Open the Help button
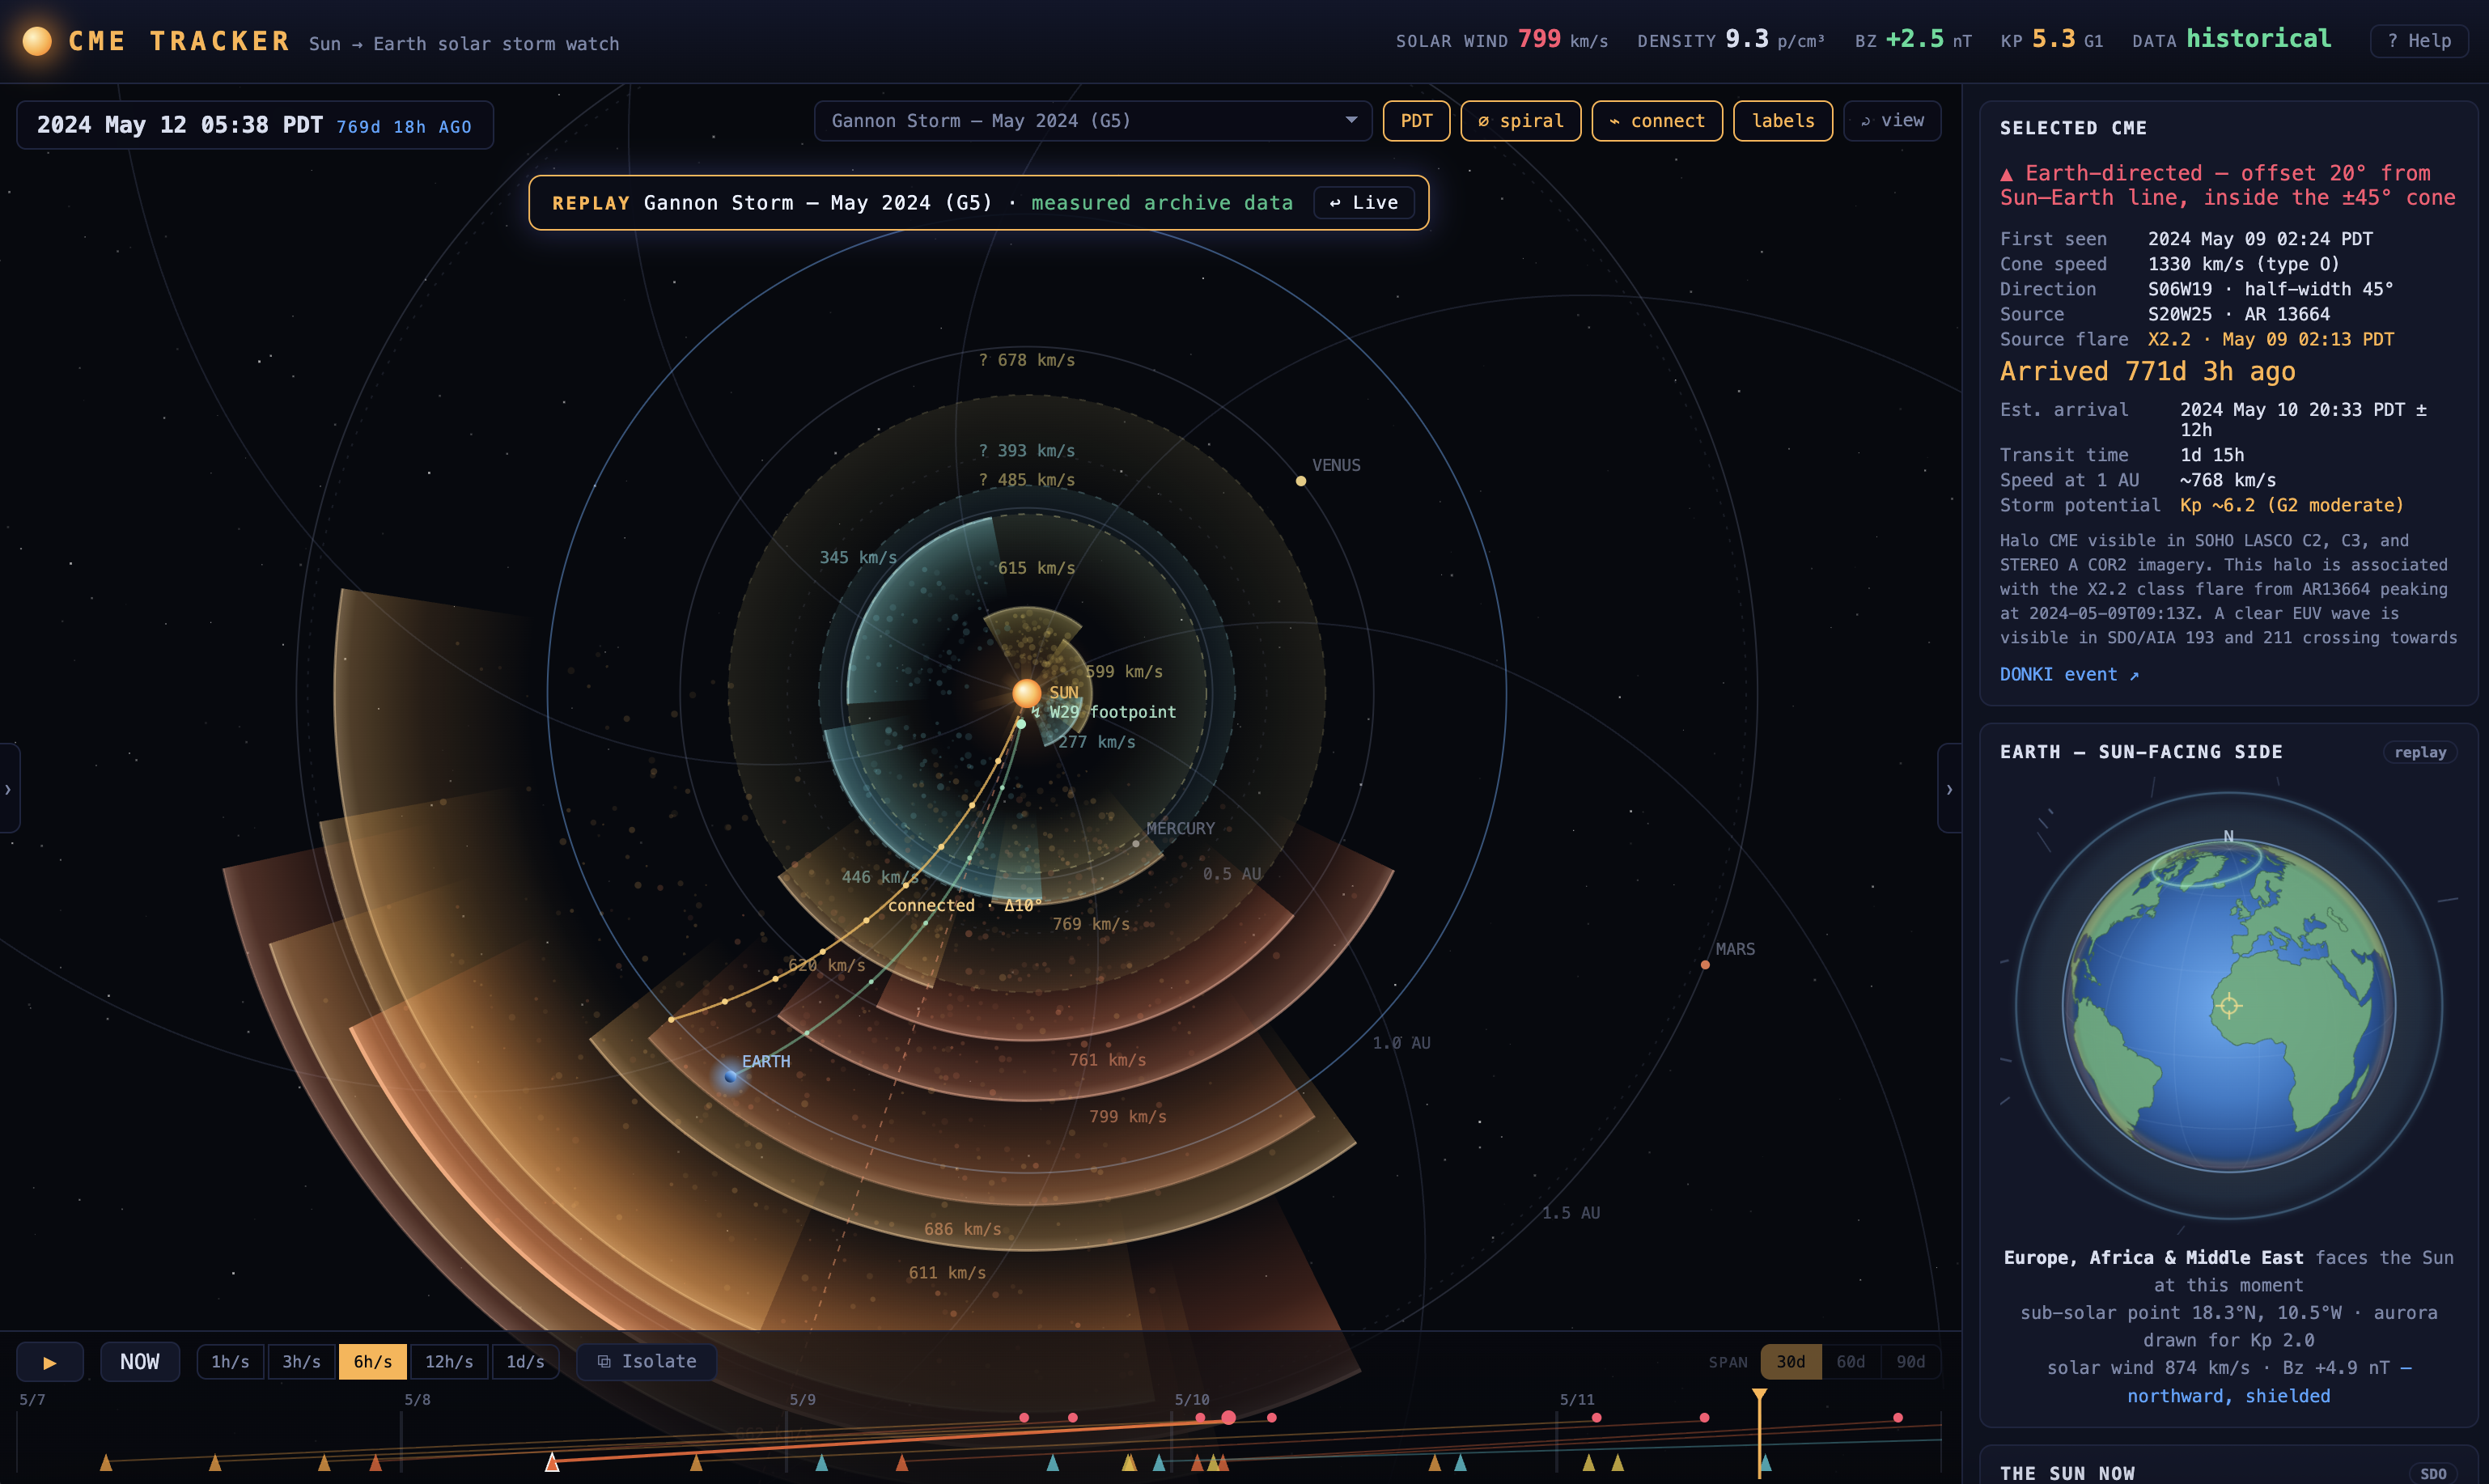This screenshot has height=1484, width=2489. 2419,41
